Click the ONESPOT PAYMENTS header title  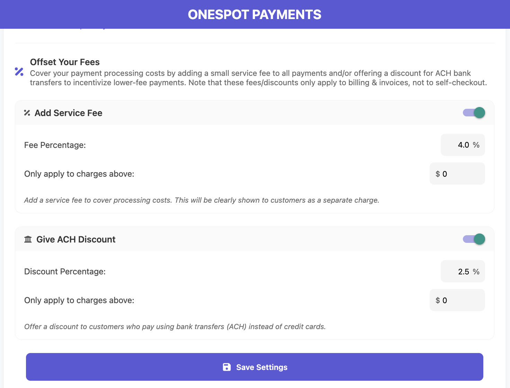pyautogui.click(x=255, y=15)
